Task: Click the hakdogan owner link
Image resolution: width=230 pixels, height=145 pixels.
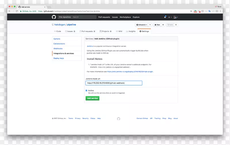Action: tap(60, 25)
